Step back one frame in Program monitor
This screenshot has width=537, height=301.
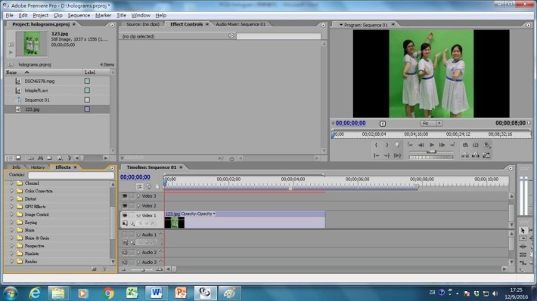pos(421,145)
